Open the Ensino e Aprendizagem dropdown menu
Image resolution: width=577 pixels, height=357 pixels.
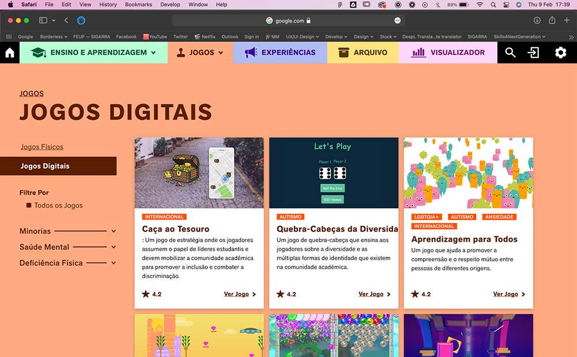pyautogui.click(x=94, y=53)
